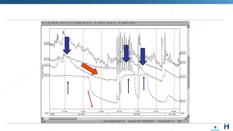
Task: Click the left value tag 1: 36.0
Action: (x=47, y=44)
